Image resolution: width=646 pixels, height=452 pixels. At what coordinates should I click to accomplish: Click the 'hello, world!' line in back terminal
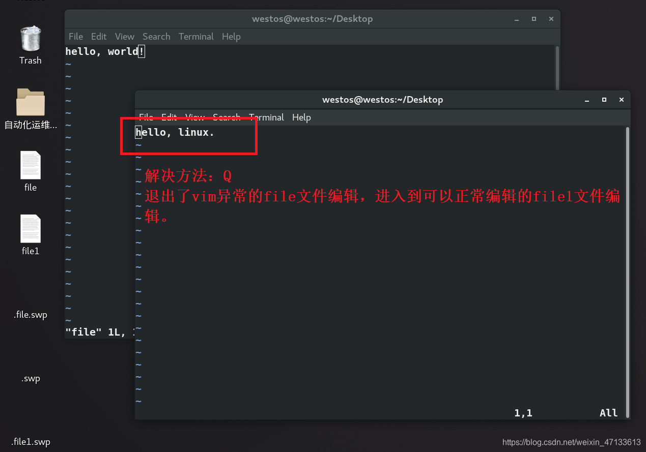click(x=105, y=51)
